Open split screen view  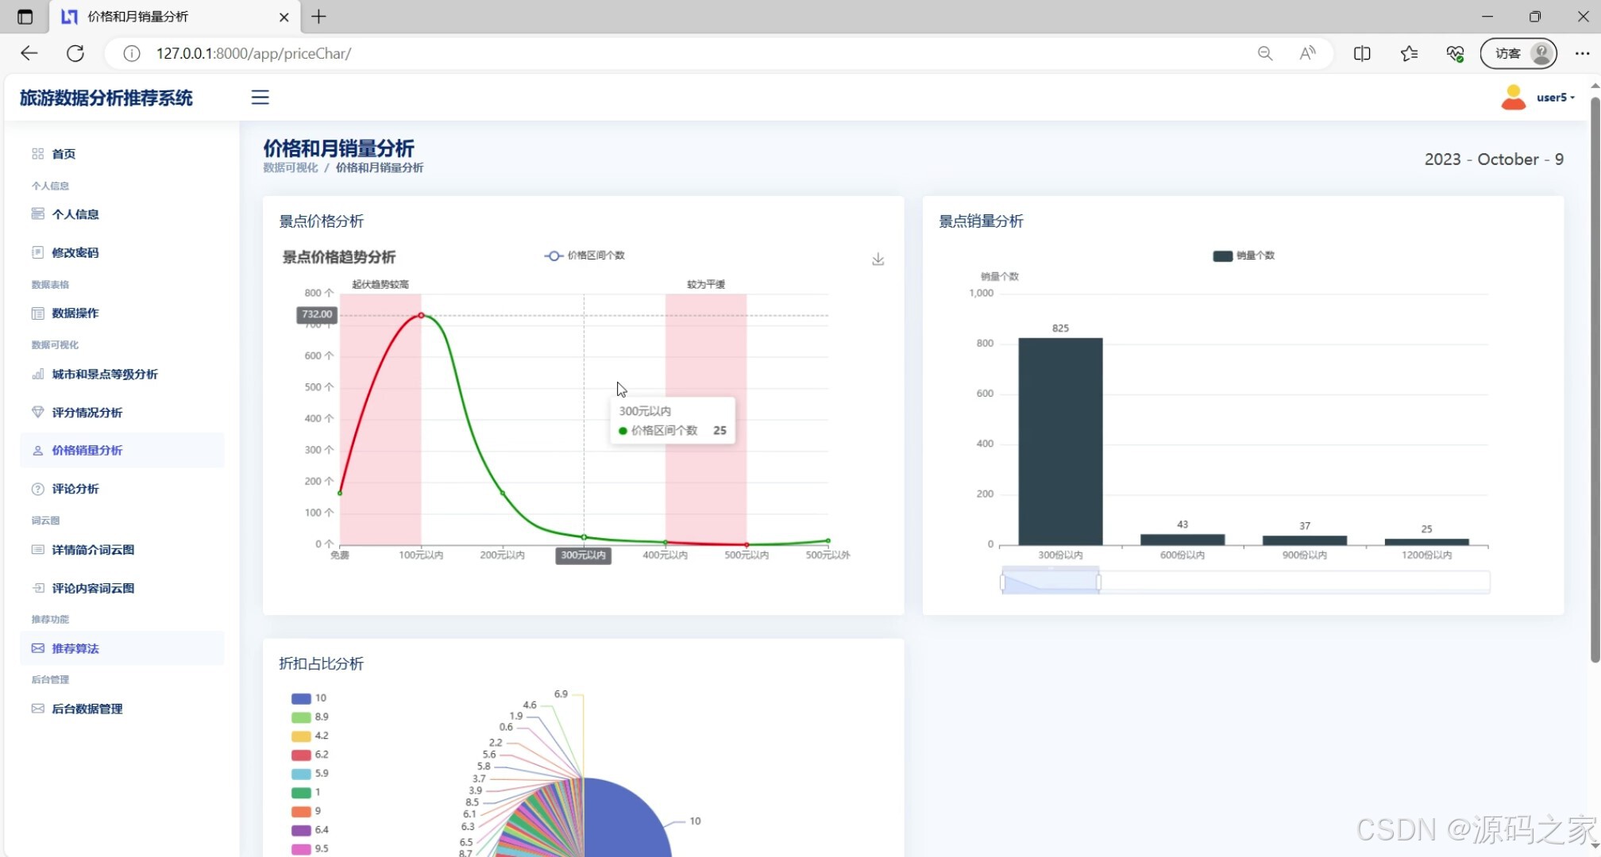tap(1362, 53)
